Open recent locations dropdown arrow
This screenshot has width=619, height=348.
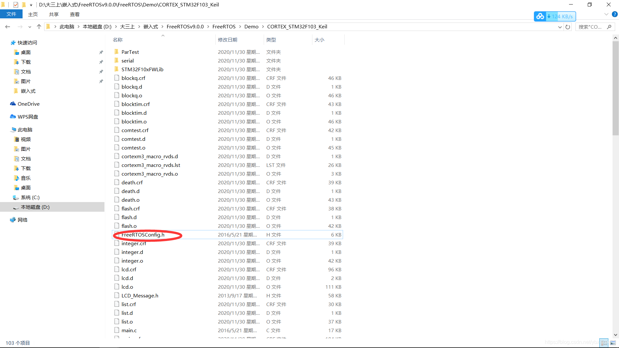[30, 27]
